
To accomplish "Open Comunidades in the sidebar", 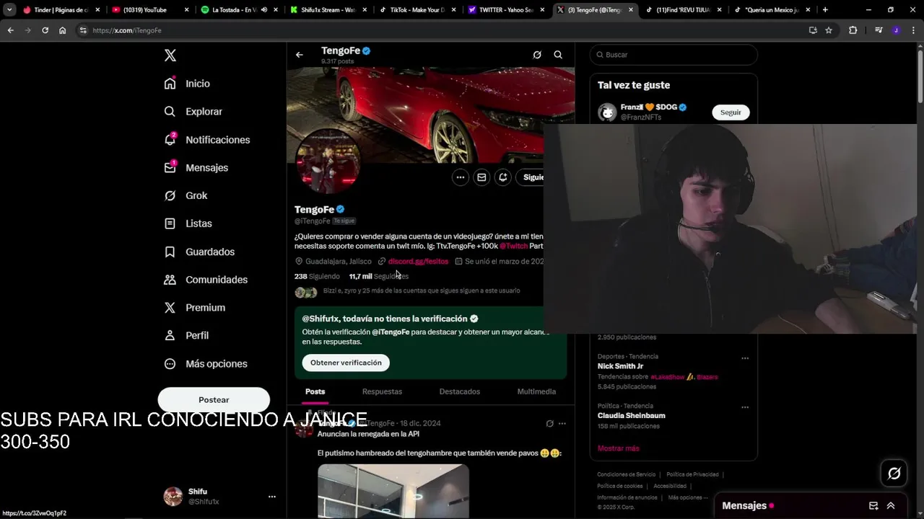I will pos(206,280).
